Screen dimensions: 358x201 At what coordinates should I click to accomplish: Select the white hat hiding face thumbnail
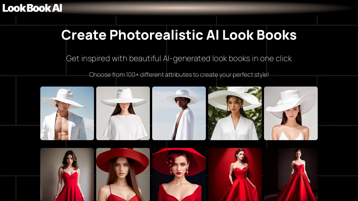tap(123, 113)
